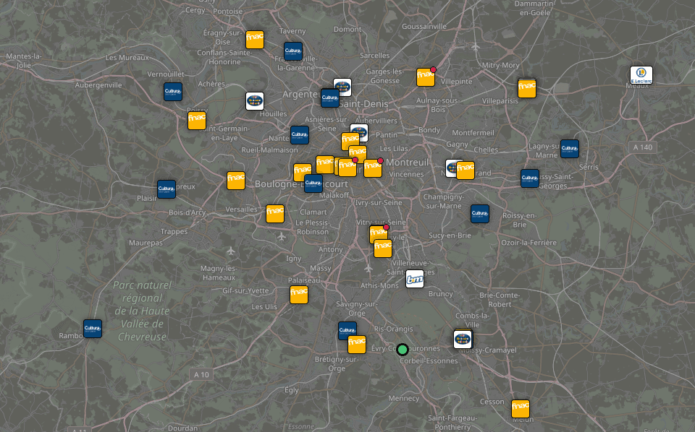Select the Cultura marker at Rambouillet
This screenshot has width=695, height=432.
(x=93, y=329)
